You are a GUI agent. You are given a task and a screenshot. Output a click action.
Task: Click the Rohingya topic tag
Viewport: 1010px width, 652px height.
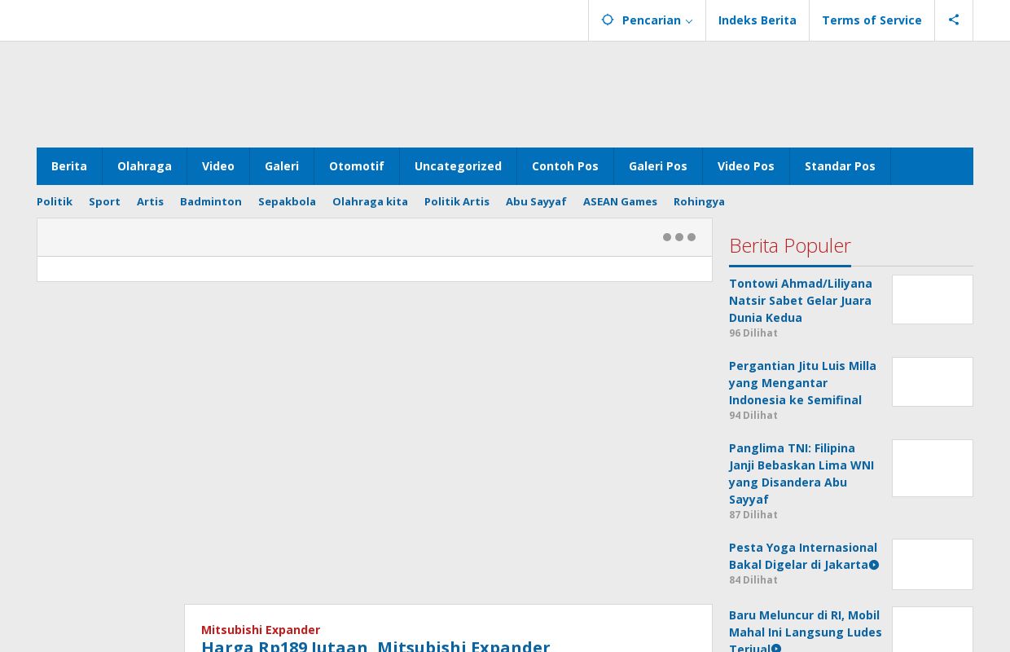pyautogui.click(x=699, y=201)
